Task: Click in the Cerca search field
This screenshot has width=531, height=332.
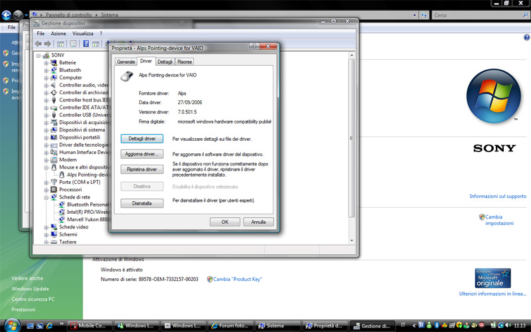Action: 477,15
